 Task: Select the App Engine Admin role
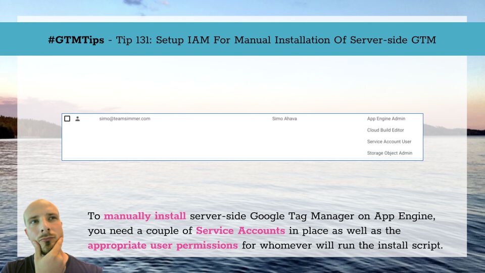(386, 118)
